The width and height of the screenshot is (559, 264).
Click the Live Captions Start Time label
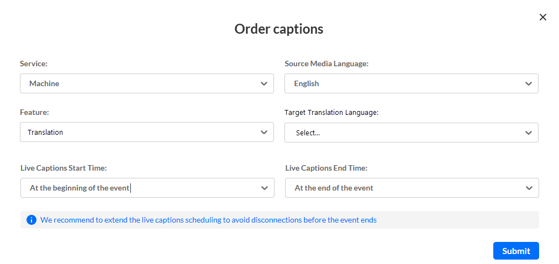[64, 168]
